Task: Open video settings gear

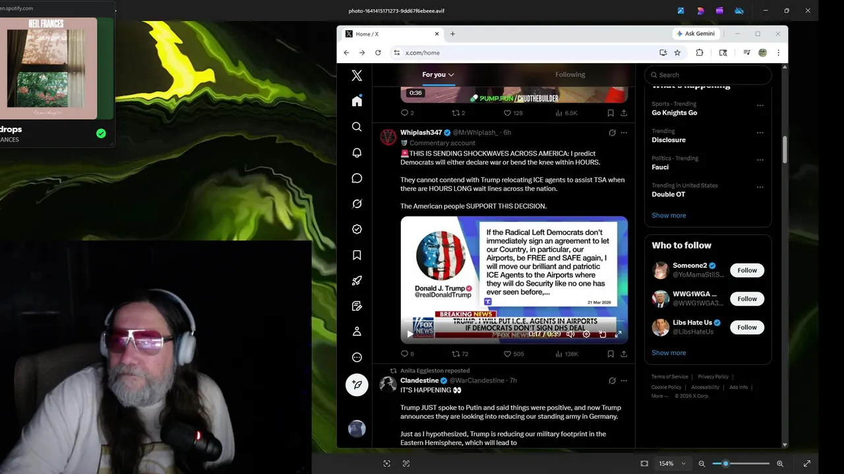Action: pos(586,334)
